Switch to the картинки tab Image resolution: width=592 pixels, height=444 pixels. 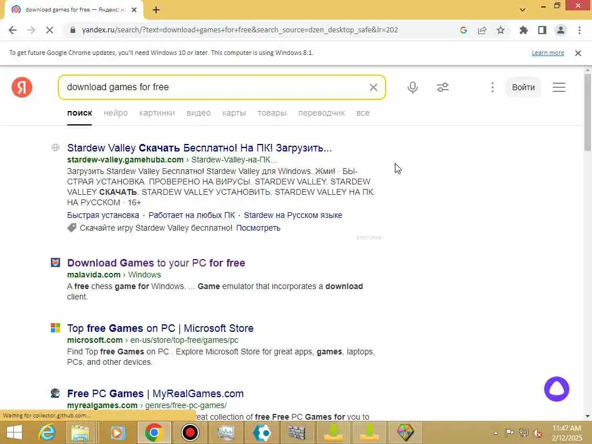coord(157,113)
